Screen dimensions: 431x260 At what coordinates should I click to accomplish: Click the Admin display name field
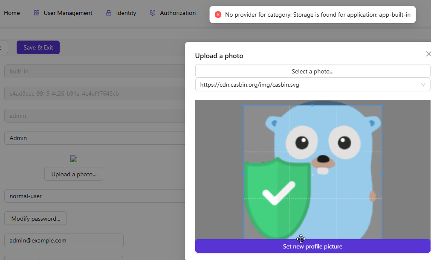[x=94, y=138]
